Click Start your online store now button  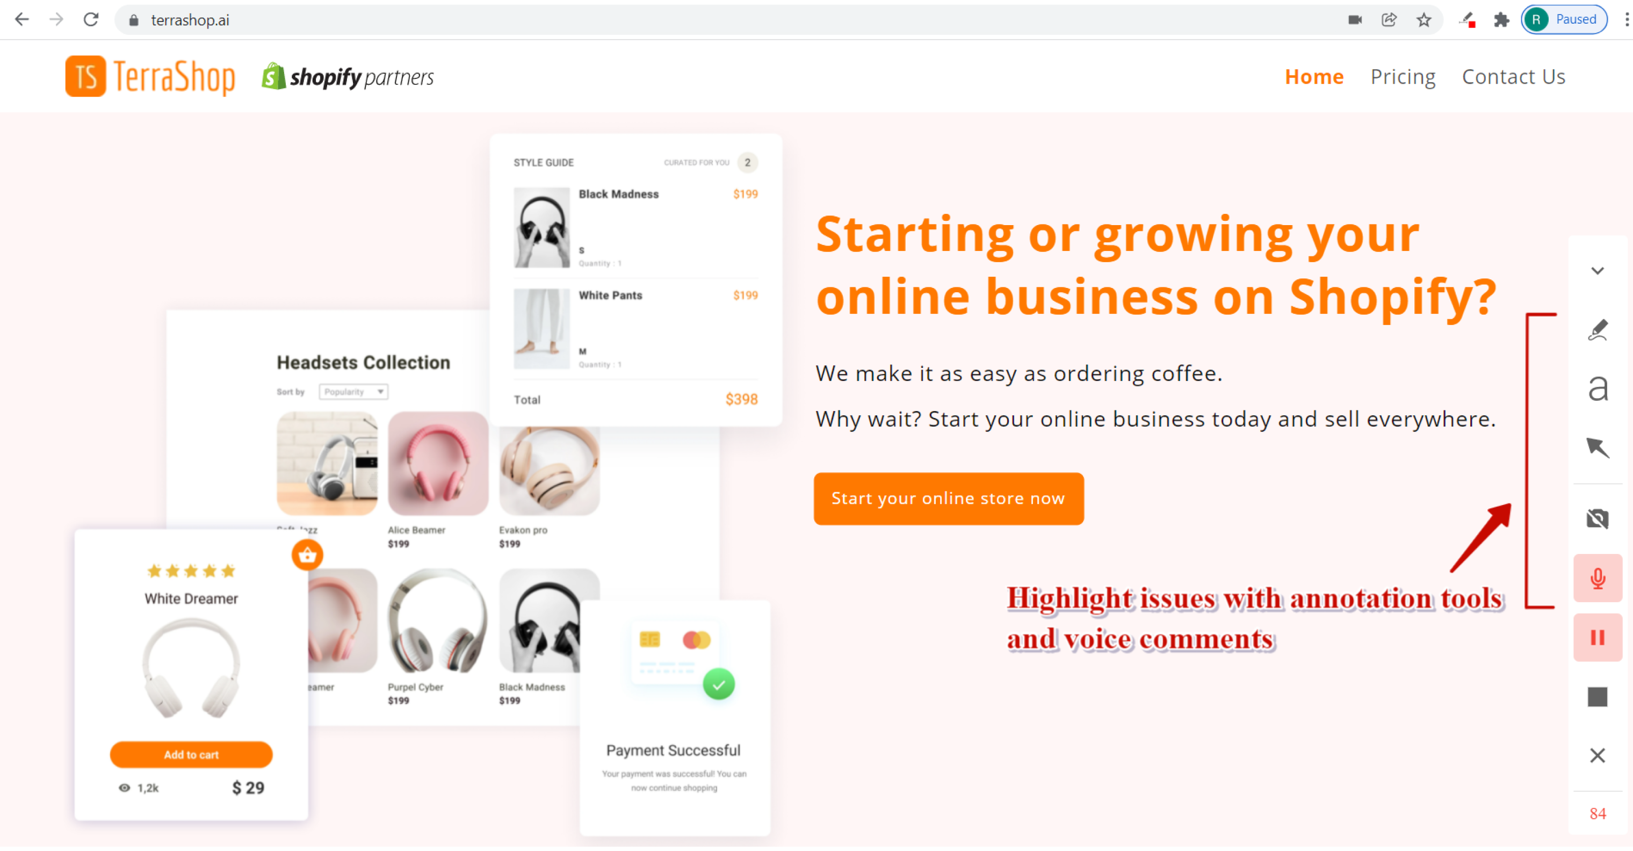click(948, 498)
